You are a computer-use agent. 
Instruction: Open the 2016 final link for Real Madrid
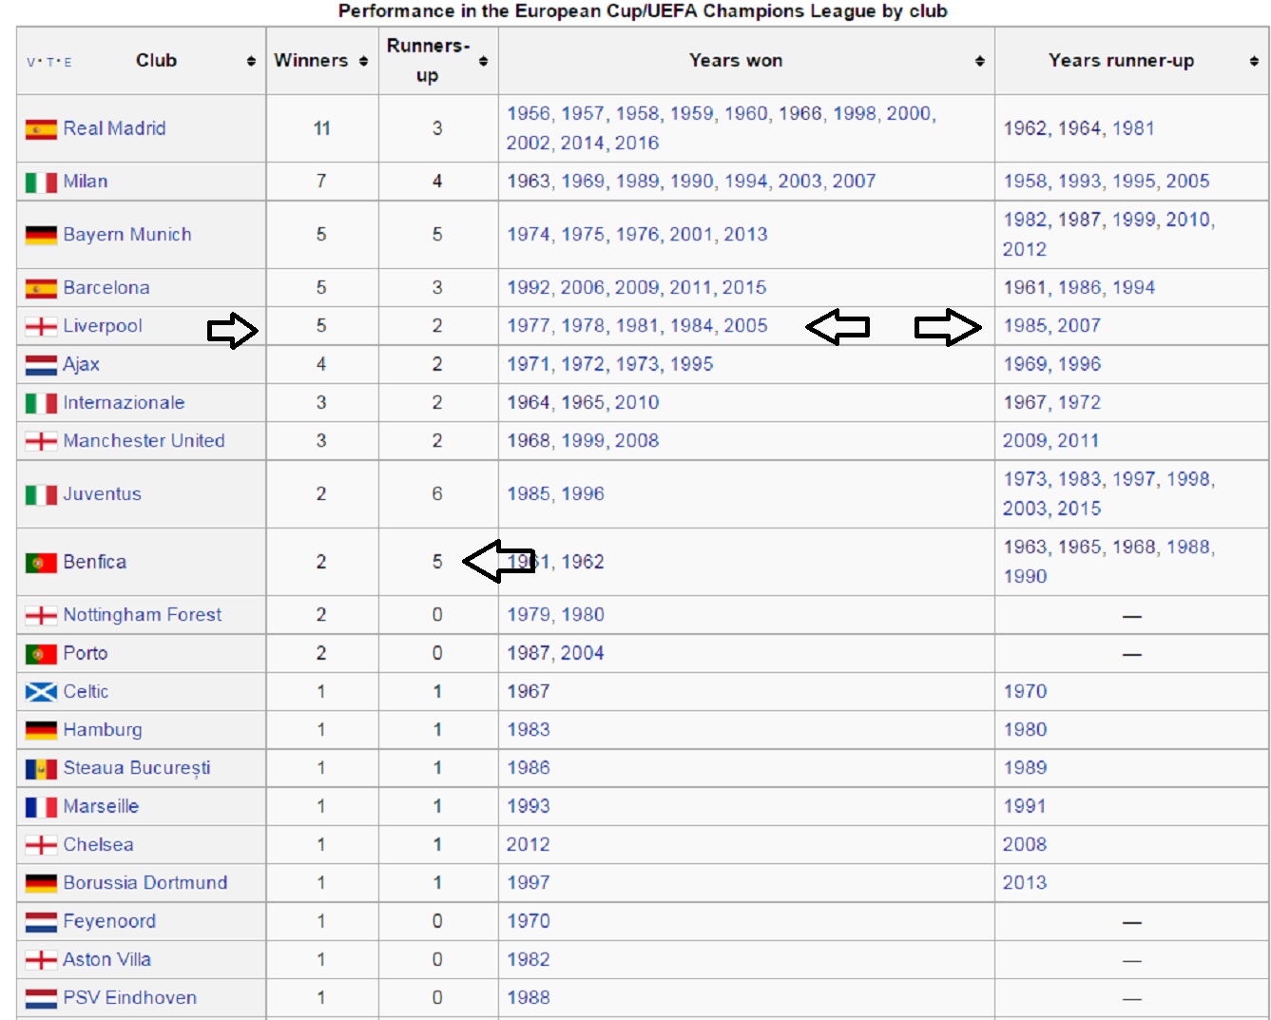coord(636,143)
